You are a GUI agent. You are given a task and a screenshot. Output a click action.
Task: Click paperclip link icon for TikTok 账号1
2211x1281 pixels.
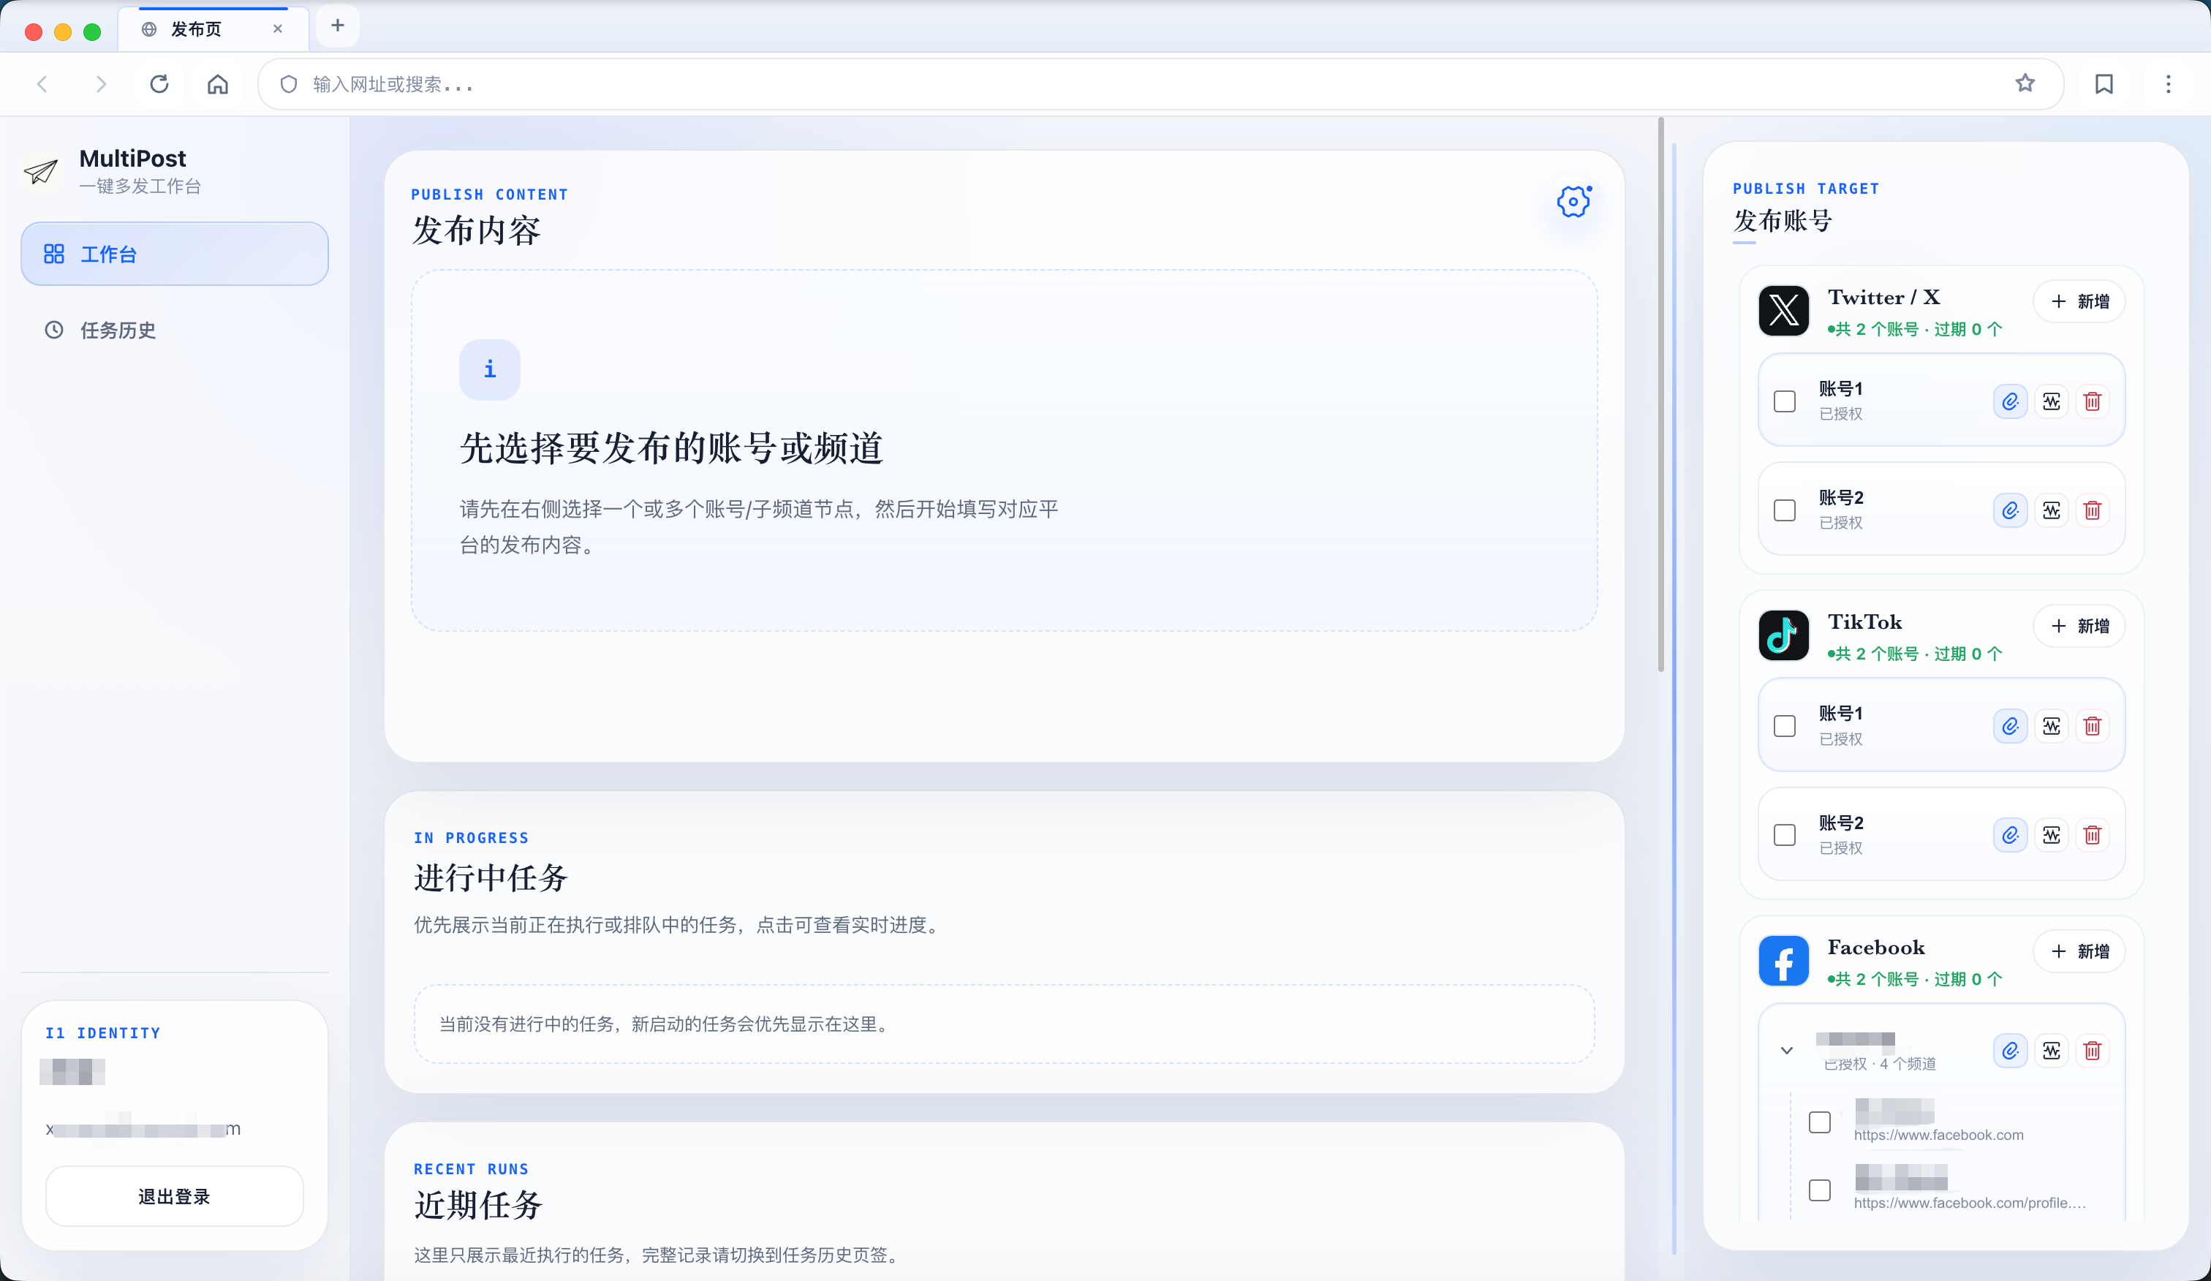point(2009,727)
